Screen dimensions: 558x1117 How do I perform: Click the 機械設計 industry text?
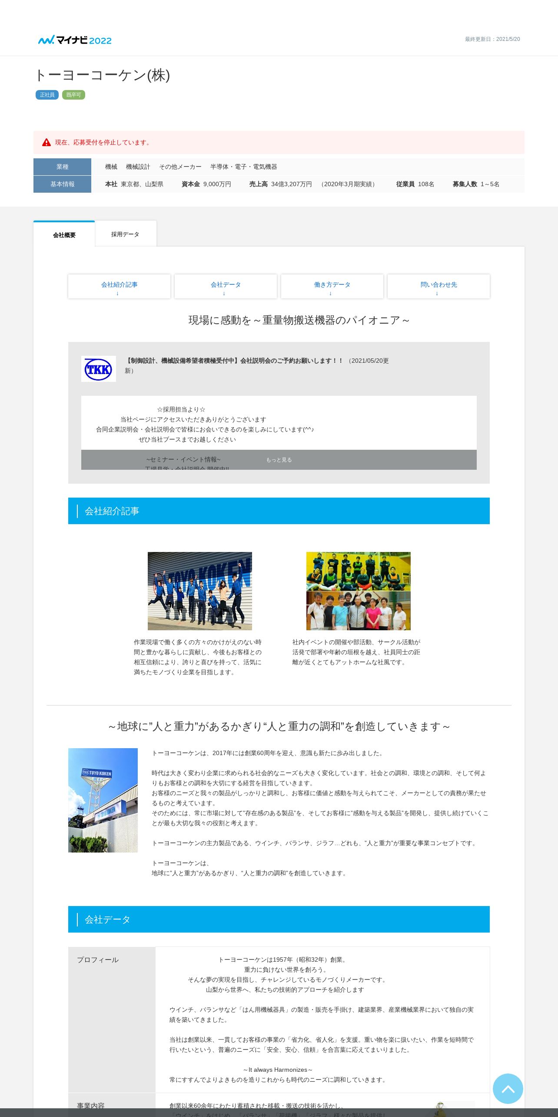[138, 167]
